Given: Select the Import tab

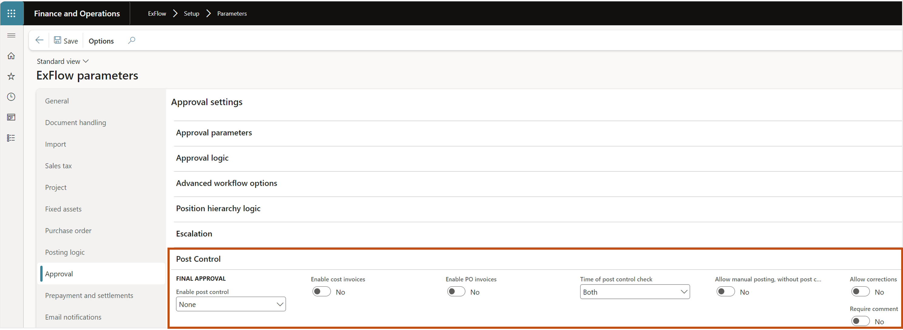Looking at the screenshot, I should 101,144.
